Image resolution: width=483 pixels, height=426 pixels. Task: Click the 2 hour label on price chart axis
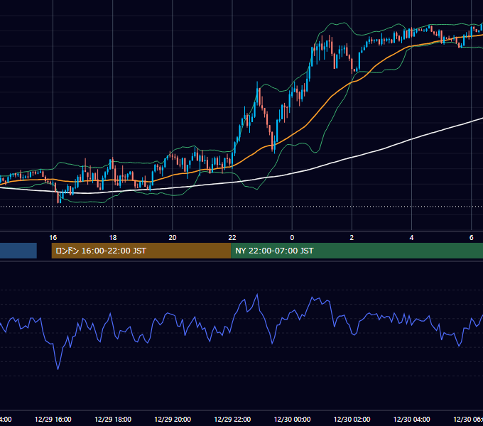click(x=352, y=238)
